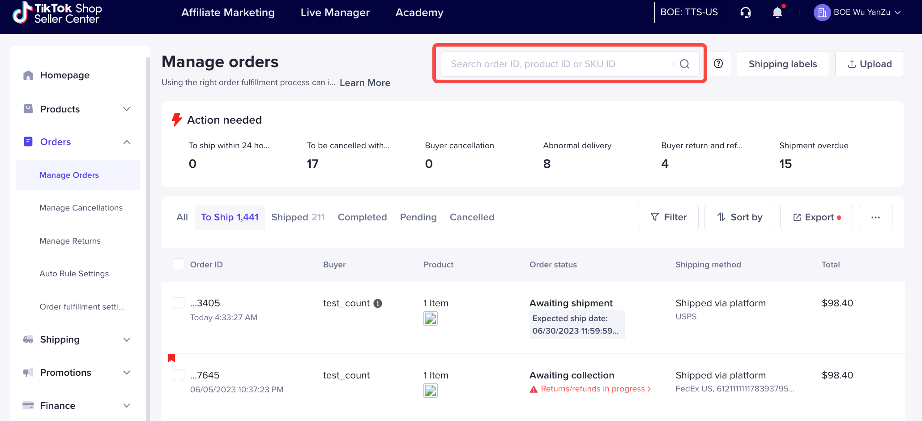Switch to the Completed tab
This screenshot has width=922, height=421.
click(x=362, y=217)
